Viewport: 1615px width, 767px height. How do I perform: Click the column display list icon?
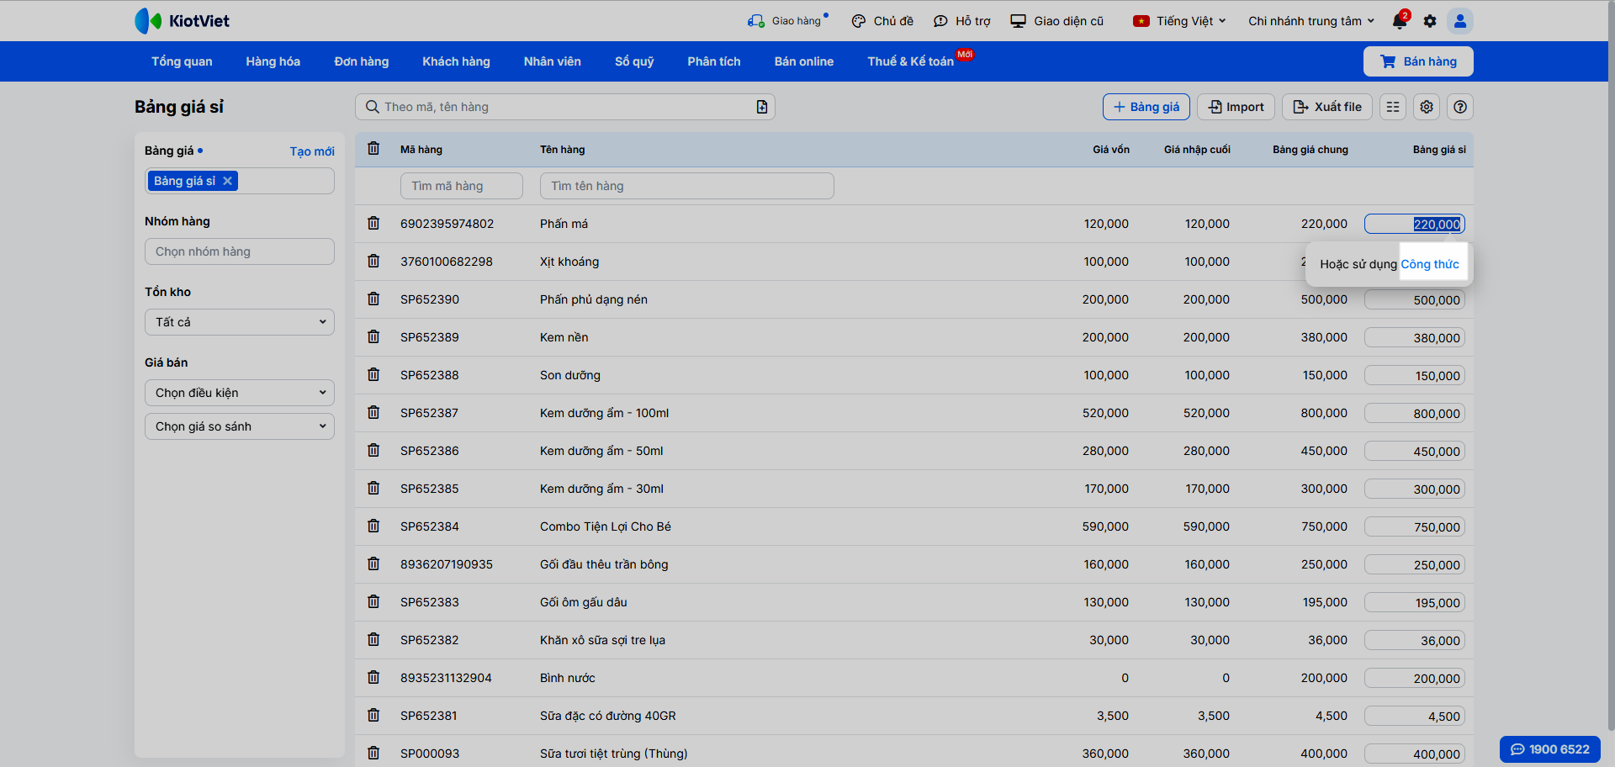tap(1393, 107)
